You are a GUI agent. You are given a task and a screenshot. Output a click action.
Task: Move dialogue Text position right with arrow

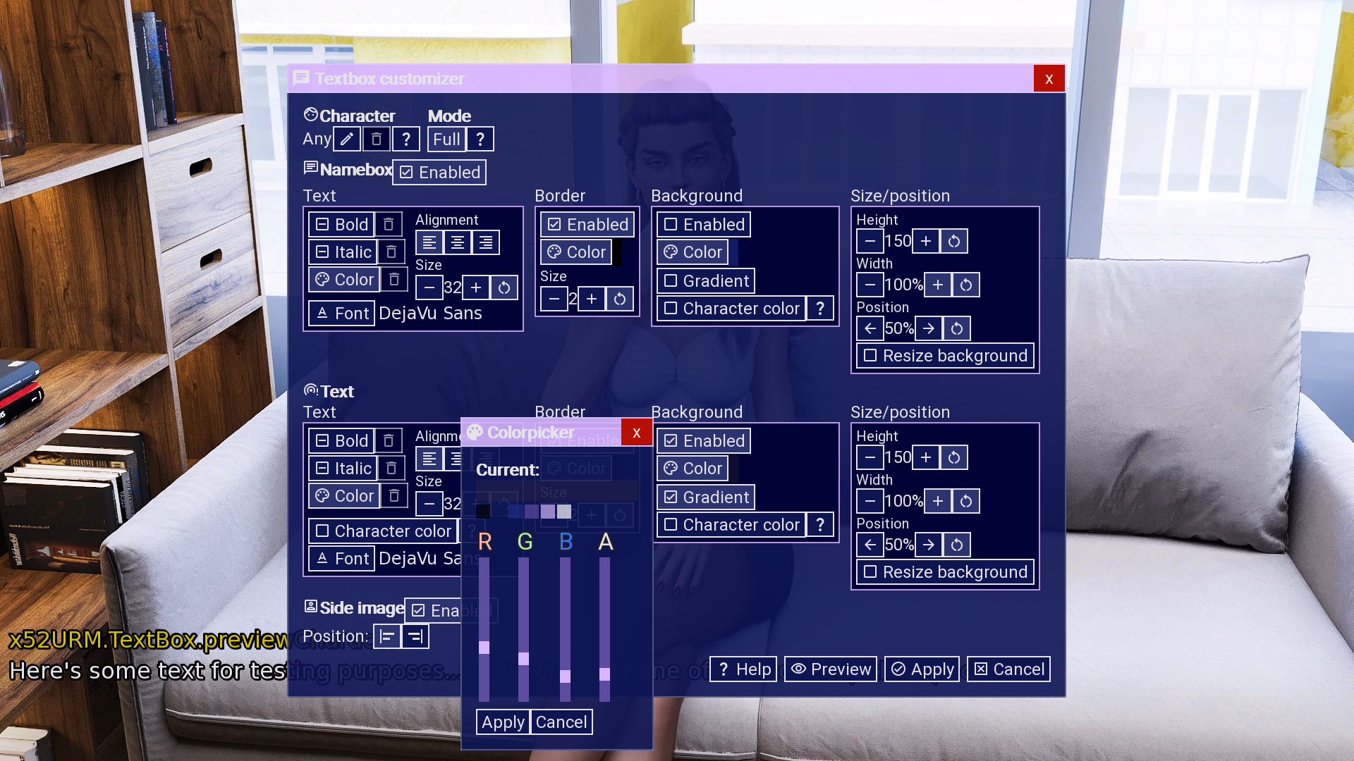click(929, 545)
